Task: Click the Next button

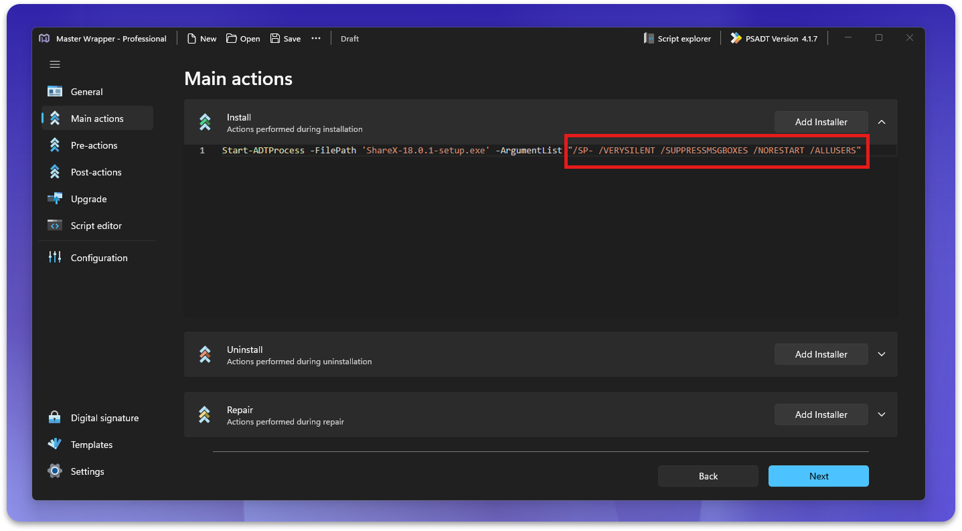Action: 819,476
